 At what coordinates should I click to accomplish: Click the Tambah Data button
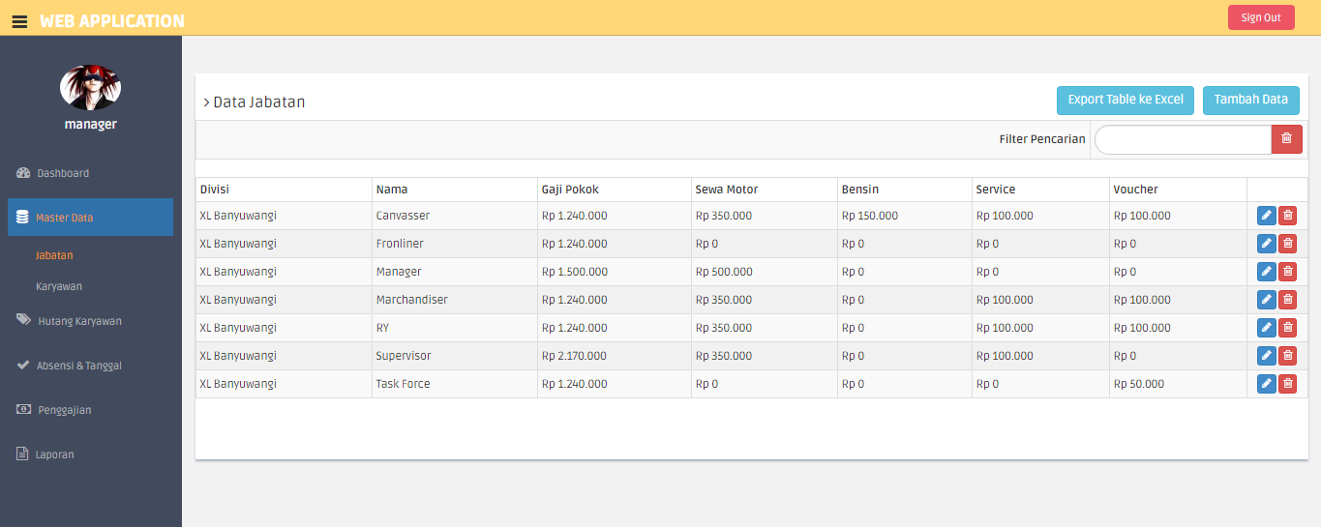coord(1251,100)
